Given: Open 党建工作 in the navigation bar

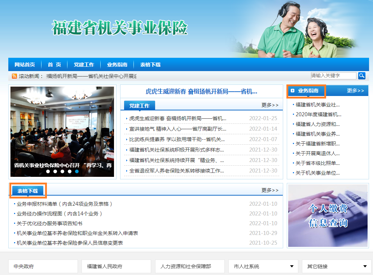Looking at the screenshot, I should [84, 65].
